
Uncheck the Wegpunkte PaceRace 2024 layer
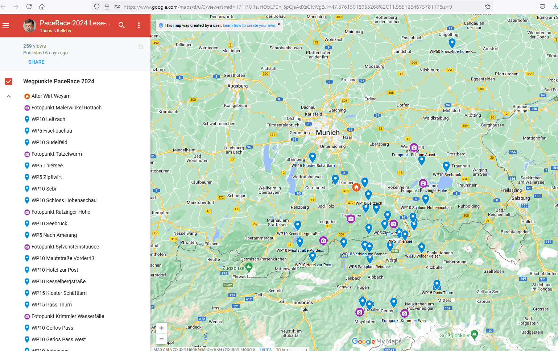[9, 82]
